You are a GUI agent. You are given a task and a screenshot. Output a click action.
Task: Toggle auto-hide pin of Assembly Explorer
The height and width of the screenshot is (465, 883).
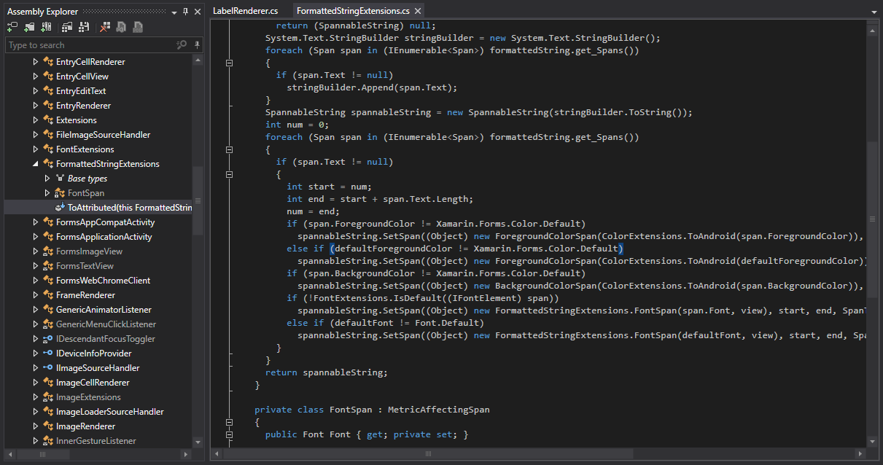click(186, 12)
